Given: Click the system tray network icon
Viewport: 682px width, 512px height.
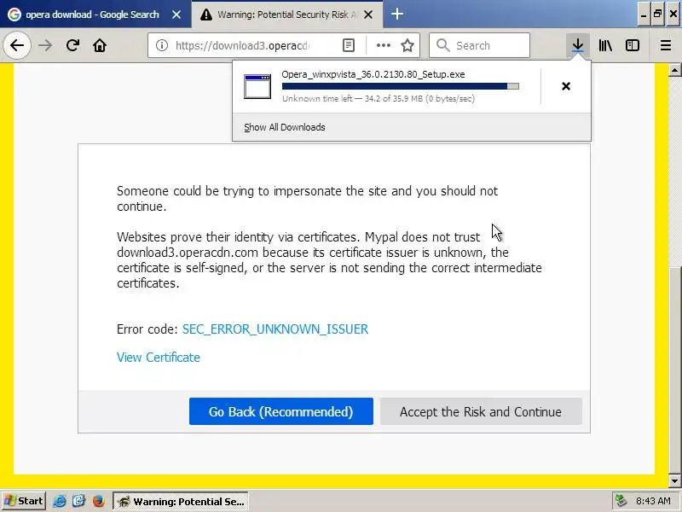Looking at the screenshot, I should click(x=621, y=501).
